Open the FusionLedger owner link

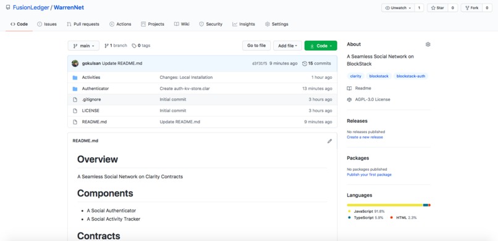[31, 7]
